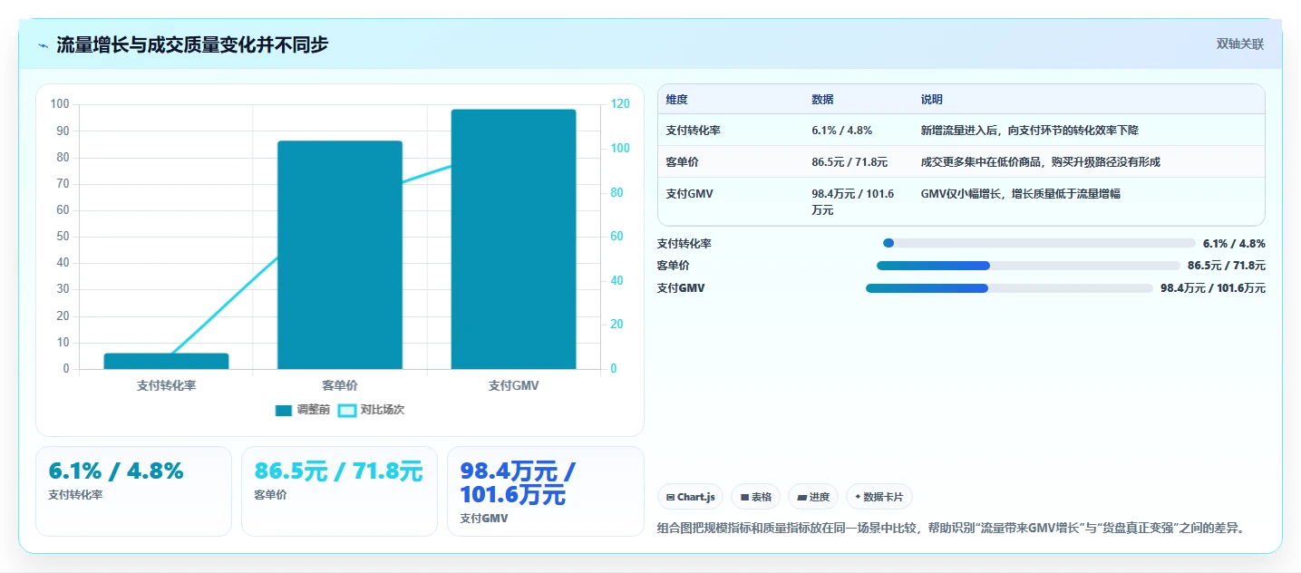Click the table value 98.4万元 / 101.6万元
The image size is (1301, 573).
click(x=853, y=201)
